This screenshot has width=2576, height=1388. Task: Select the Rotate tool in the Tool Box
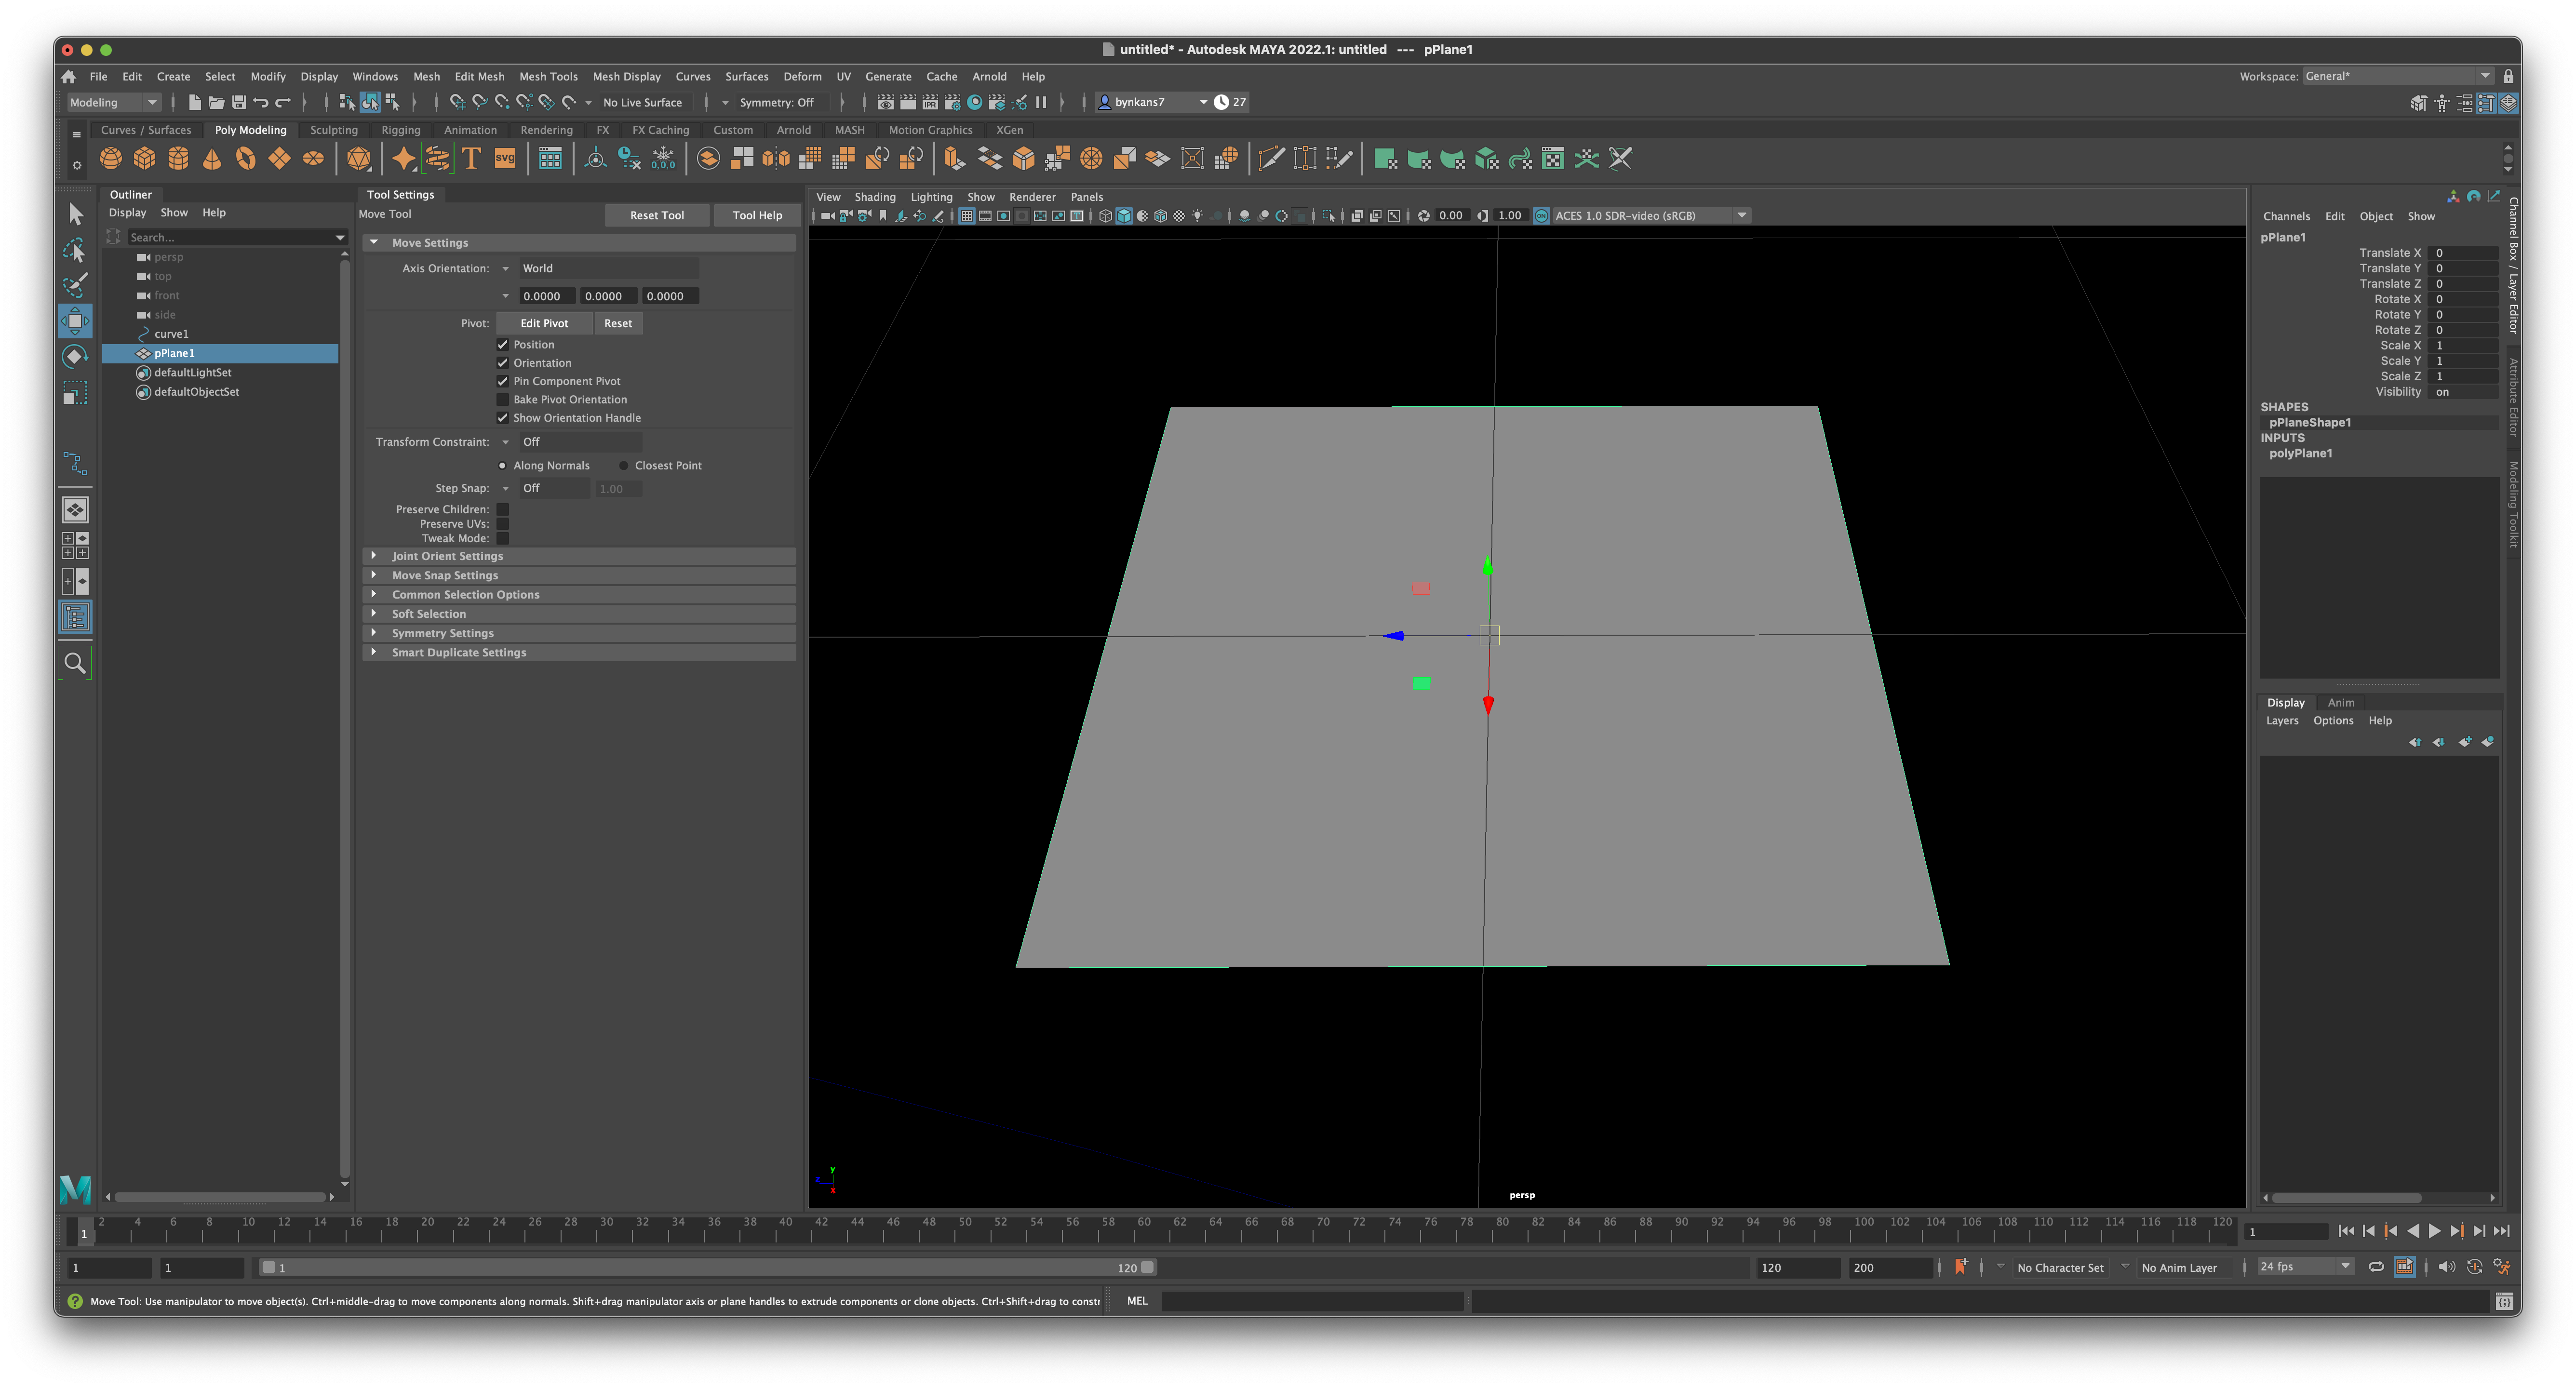coord(75,357)
